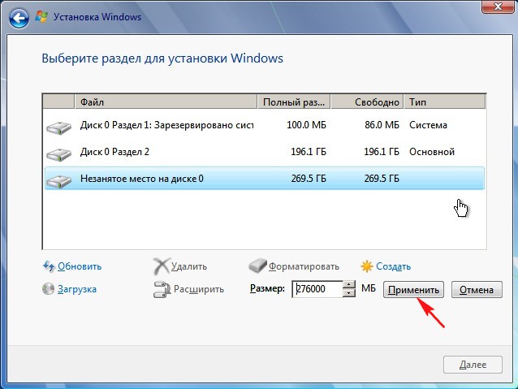Sort by the Полный раз... column header

[x=294, y=102]
